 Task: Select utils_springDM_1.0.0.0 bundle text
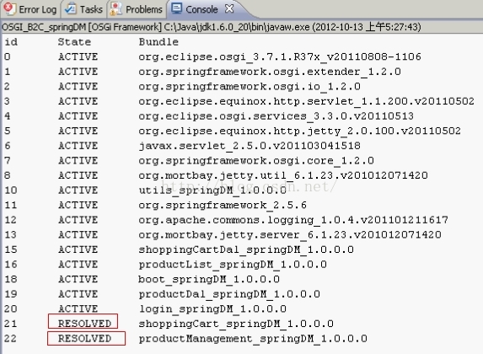click(x=212, y=190)
